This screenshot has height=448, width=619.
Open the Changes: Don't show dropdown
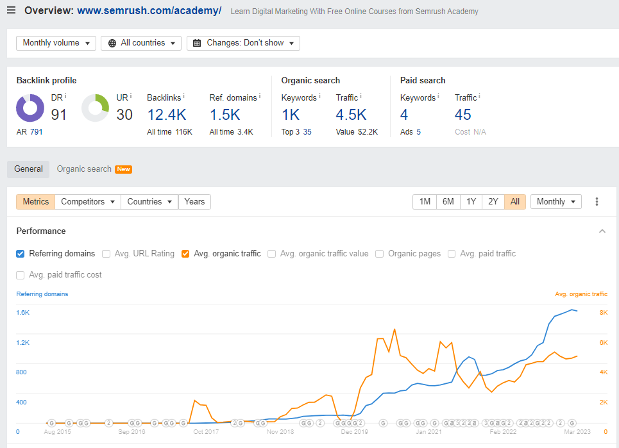(243, 43)
